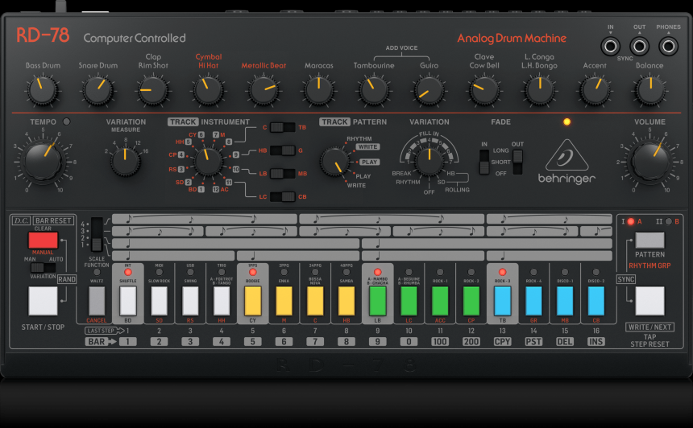Image resolution: width=693 pixels, height=428 pixels.
Task: Turn the main Volume knob
Action: [649, 162]
